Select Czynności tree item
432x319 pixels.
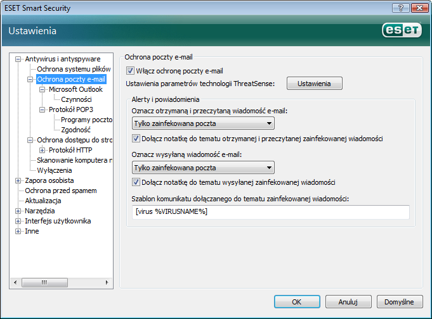pyautogui.click(x=76, y=99)
